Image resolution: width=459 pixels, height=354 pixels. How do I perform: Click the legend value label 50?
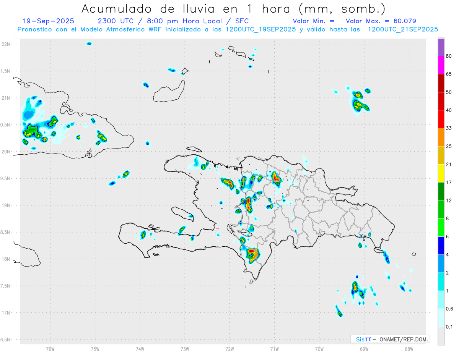pyautogui.click(x=449, y=92)
